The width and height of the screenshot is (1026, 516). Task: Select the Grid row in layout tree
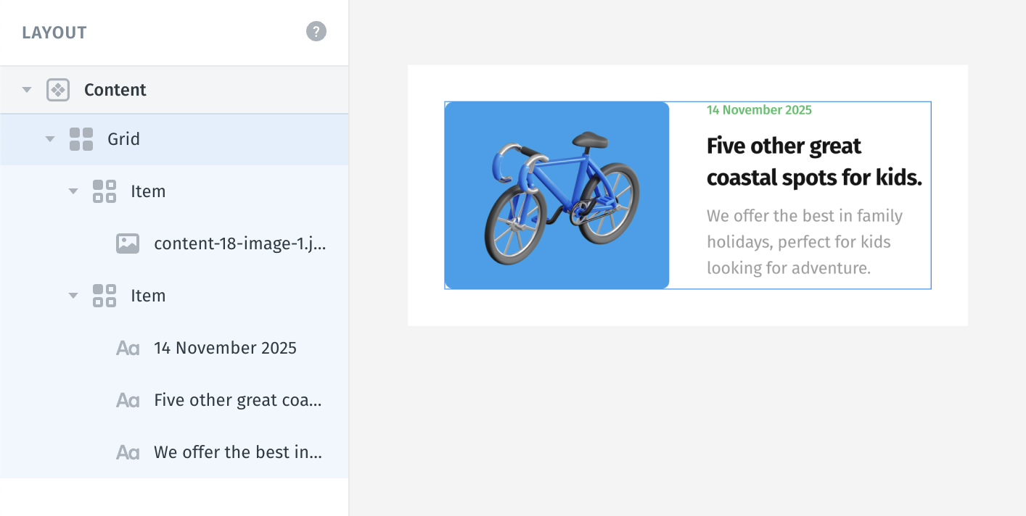coord(174,139)
